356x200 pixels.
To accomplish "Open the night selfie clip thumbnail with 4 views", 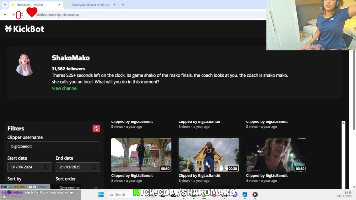I will pyautogui.click(x=276, y=155).
